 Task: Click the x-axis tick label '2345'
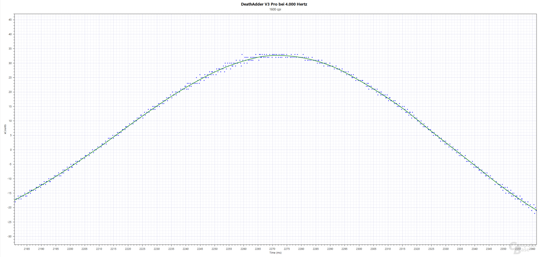[489, 249]
